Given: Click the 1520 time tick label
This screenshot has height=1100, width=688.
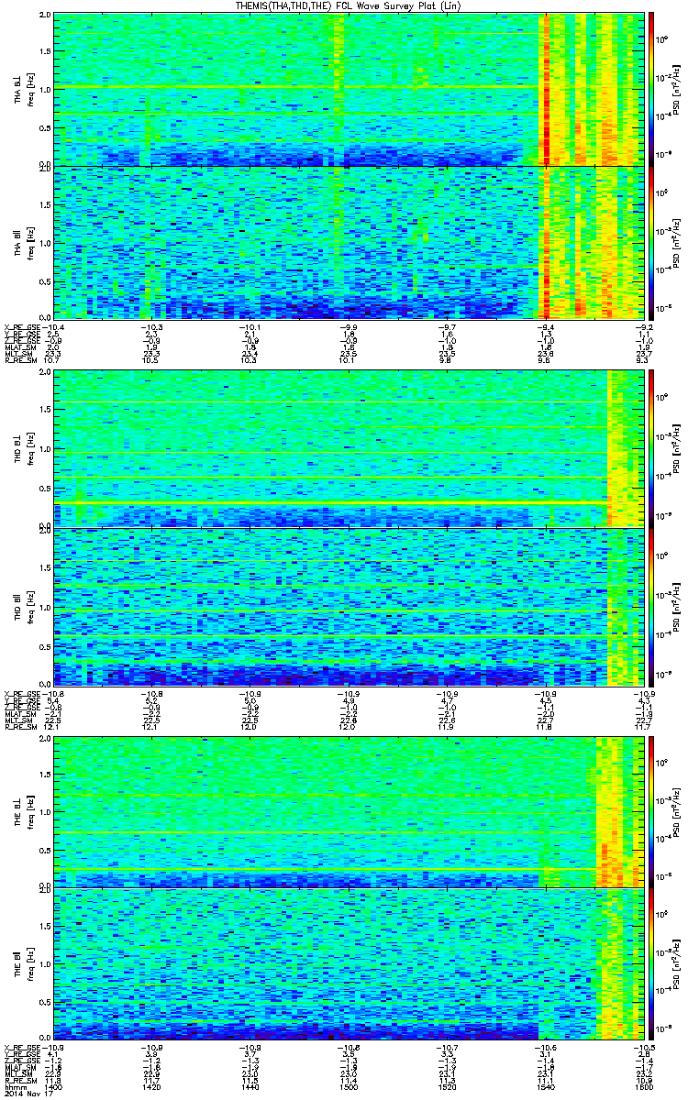Looking at the screenshot, I should (446, 1088).
